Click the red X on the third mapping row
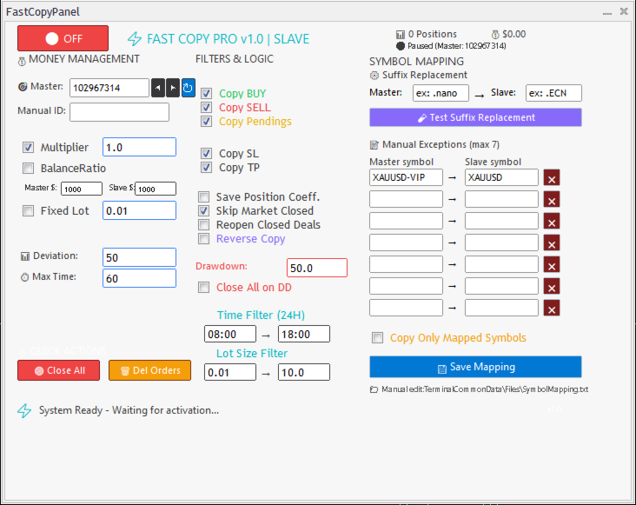The image size is (636, 505). pyautogui.click(x=552, y=221)
